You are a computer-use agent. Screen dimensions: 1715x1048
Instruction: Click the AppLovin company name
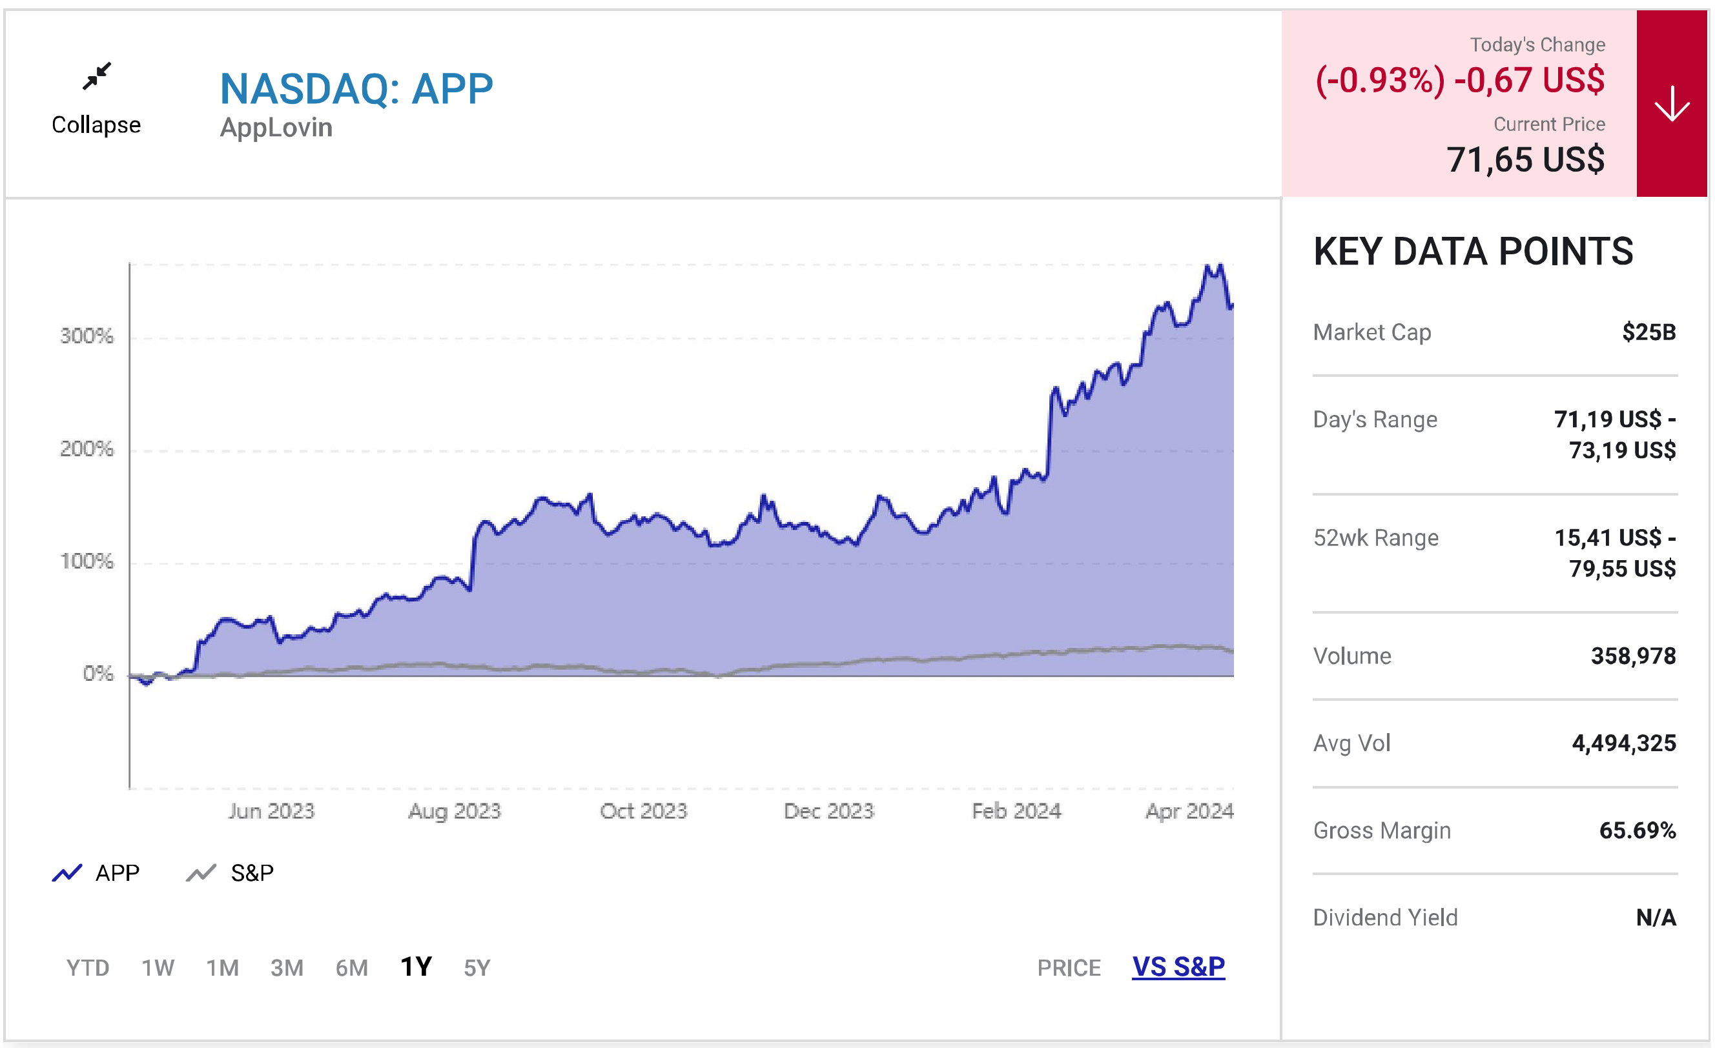[276, 128]
